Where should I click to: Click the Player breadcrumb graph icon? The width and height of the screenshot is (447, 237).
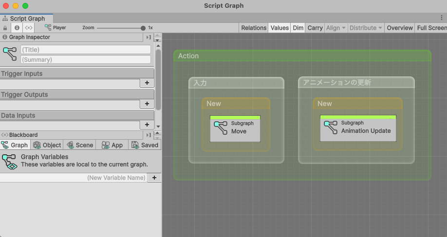click(x=48, y=27)
